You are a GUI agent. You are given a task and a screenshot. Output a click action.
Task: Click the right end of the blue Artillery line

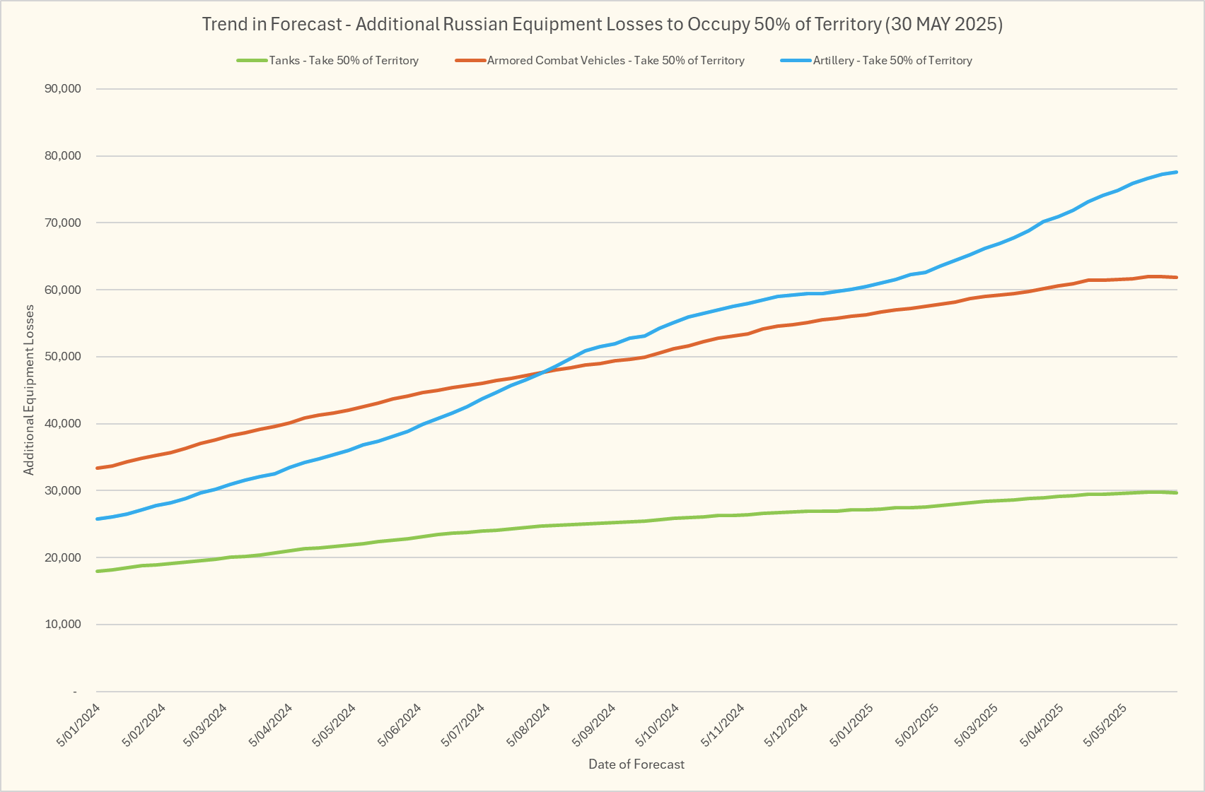pyautogui.click(x=1176, y=172)
